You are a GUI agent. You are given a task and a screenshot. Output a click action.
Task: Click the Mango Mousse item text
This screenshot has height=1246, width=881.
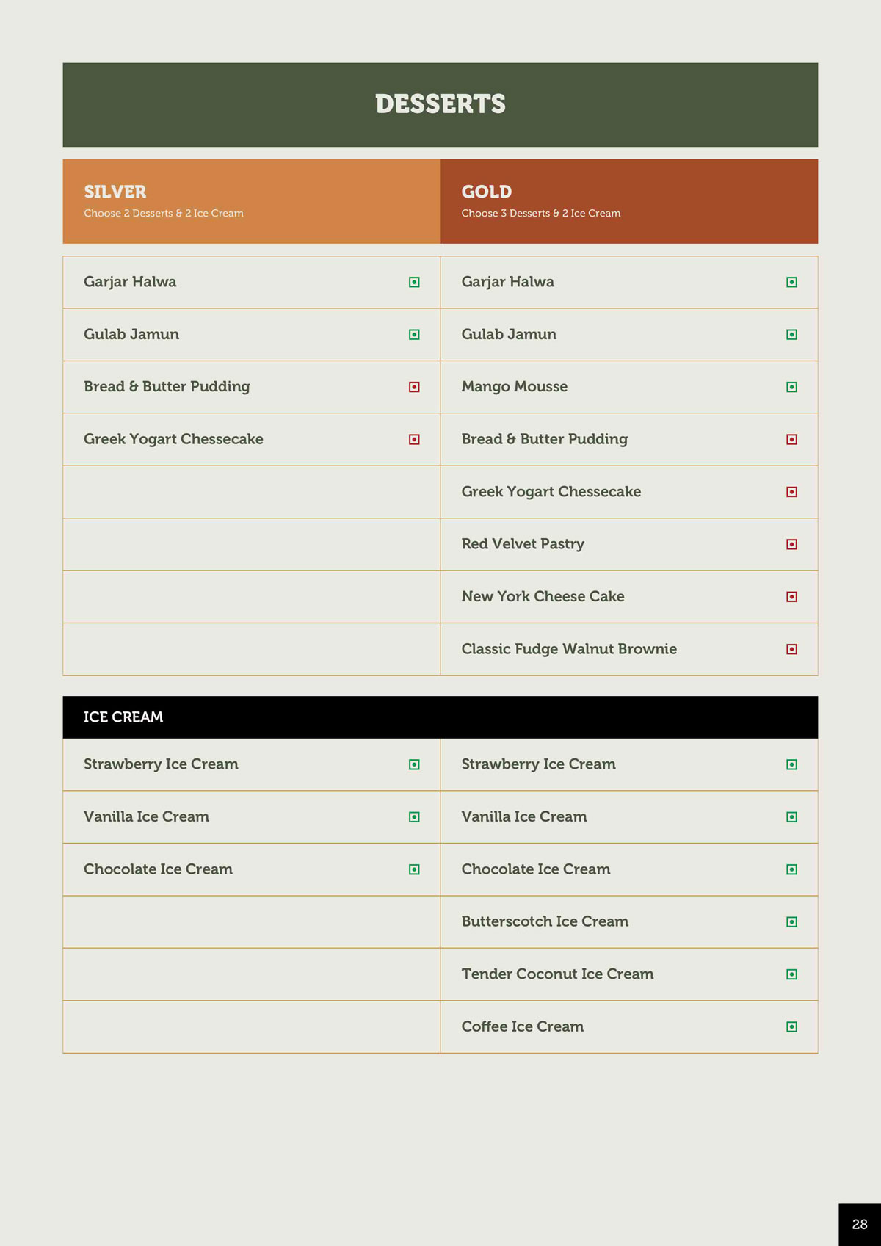point(515,387)
